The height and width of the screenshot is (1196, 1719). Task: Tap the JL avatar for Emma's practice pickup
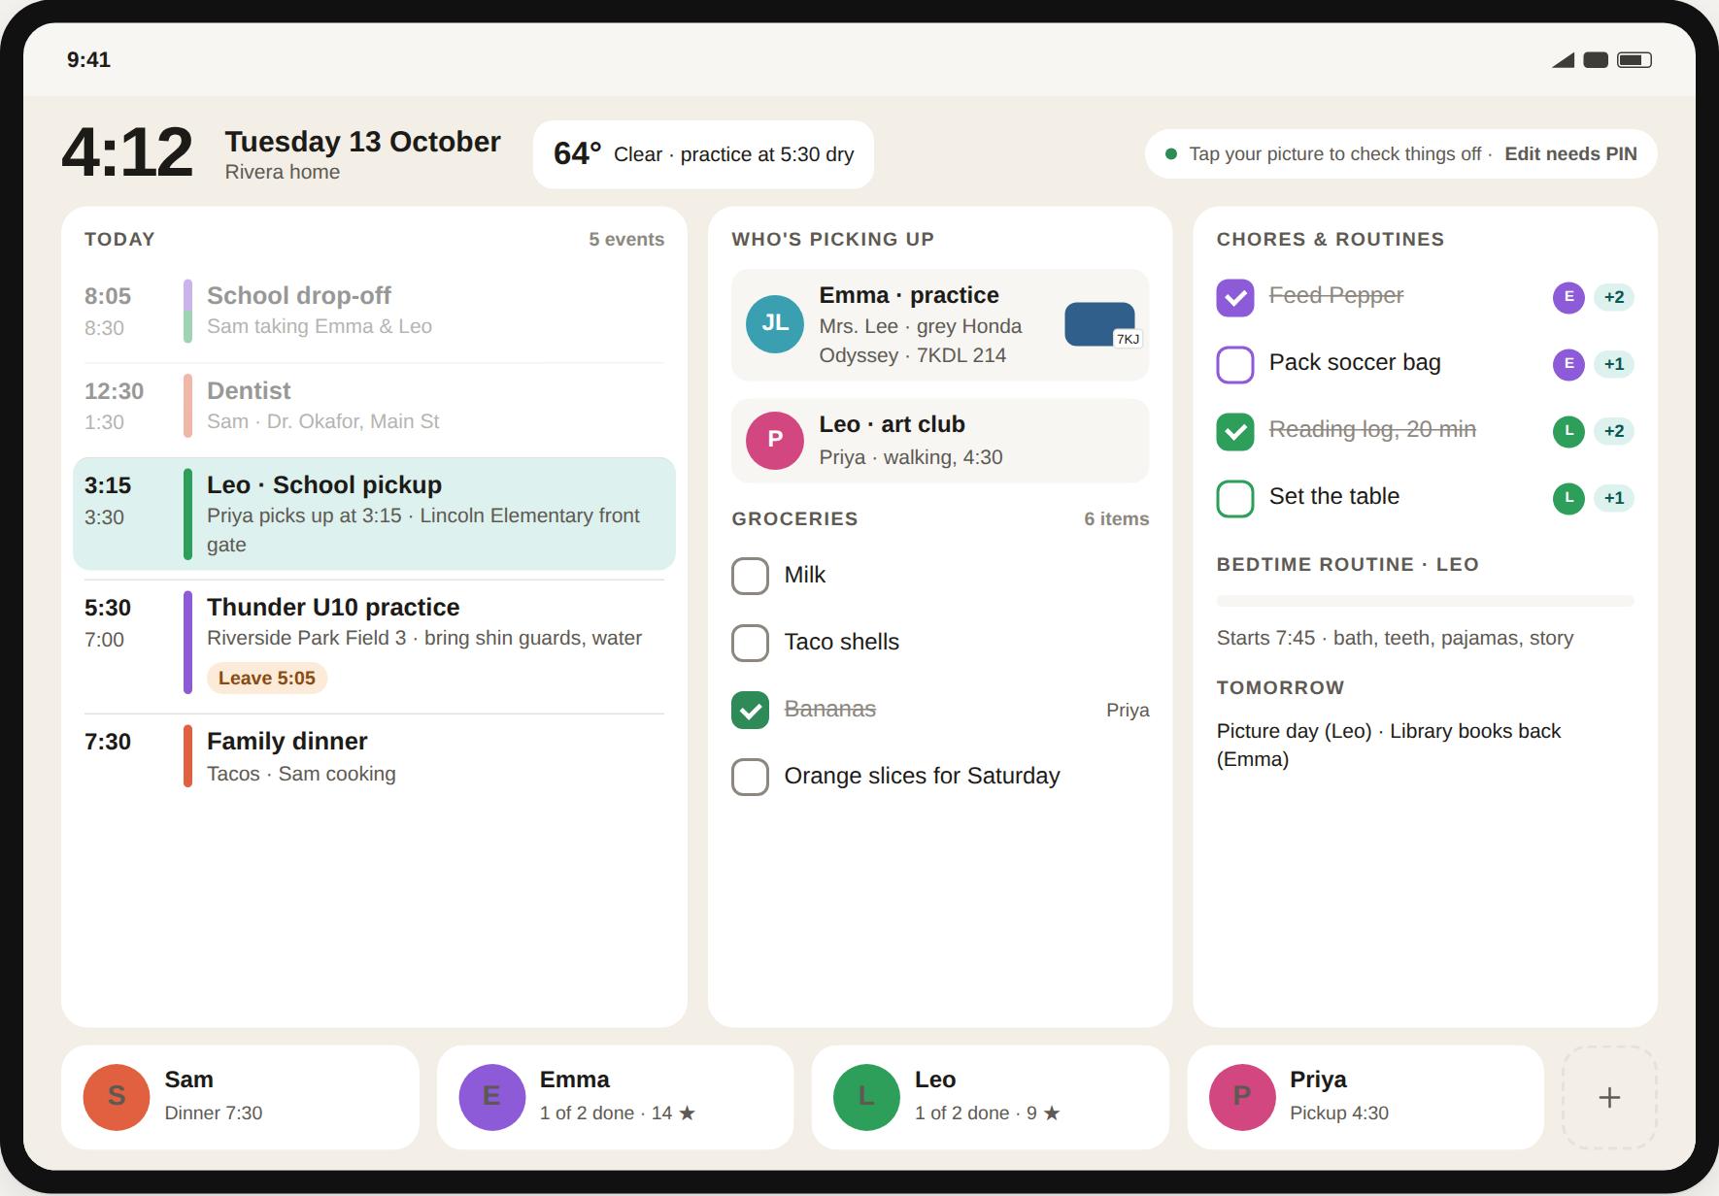(x=774, y=324)
